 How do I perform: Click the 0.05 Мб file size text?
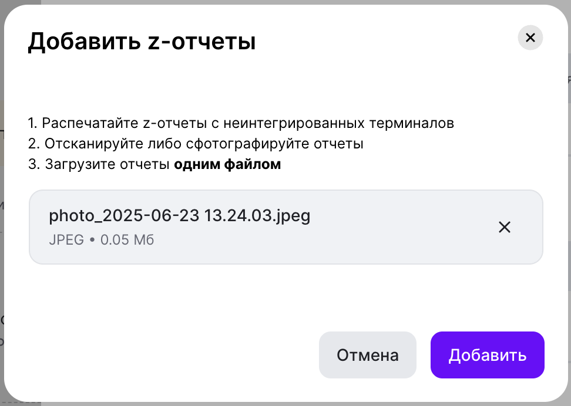127,240
